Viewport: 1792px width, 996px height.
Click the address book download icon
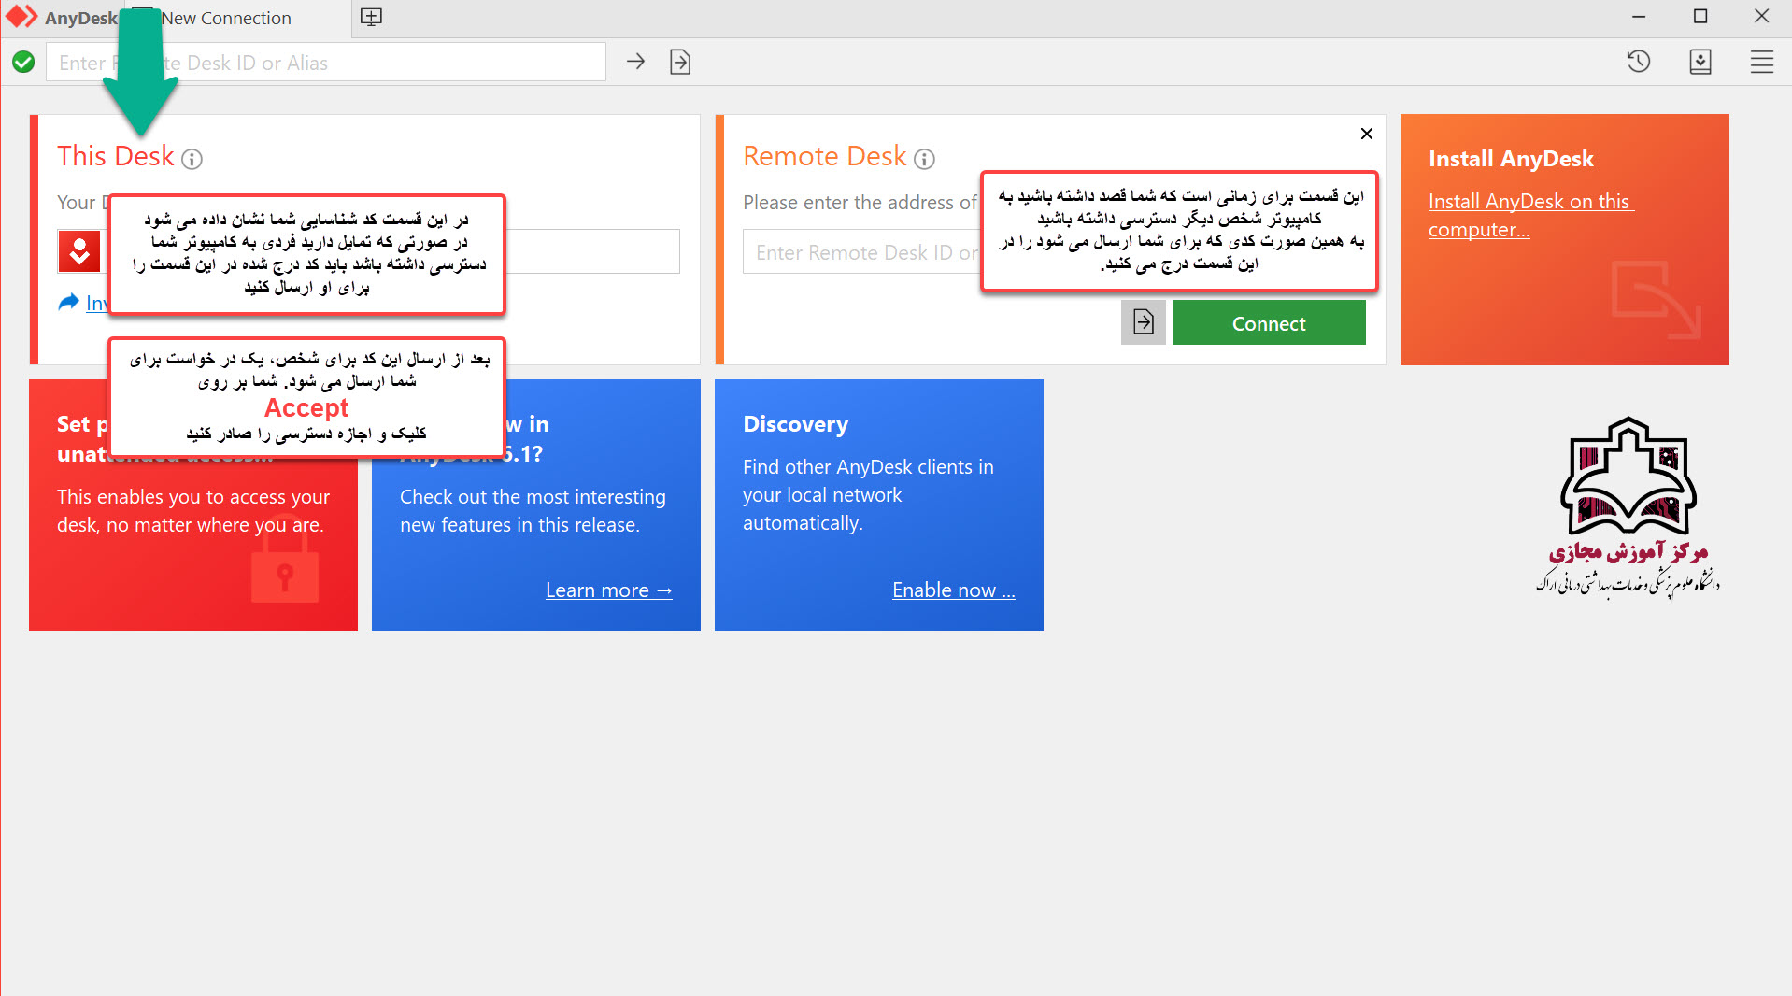(1700, 62)
